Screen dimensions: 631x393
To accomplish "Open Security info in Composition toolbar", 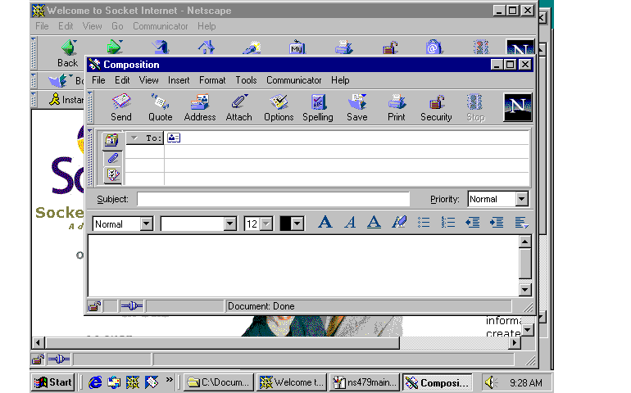I will click(x=436, y=107).
